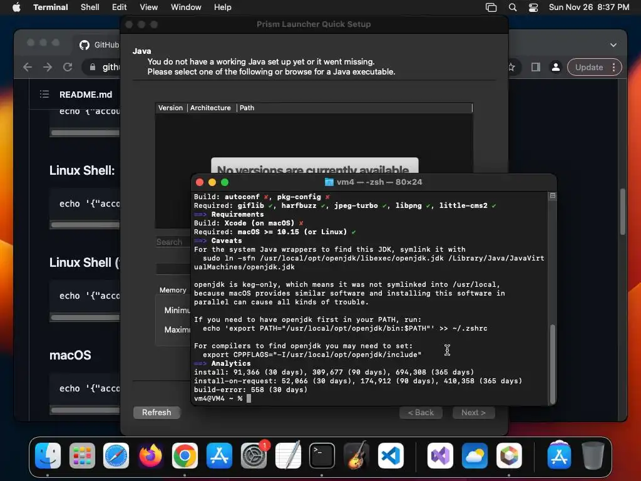
Task: Open the cloud app icon in the Dock
Action: point(474,455)
